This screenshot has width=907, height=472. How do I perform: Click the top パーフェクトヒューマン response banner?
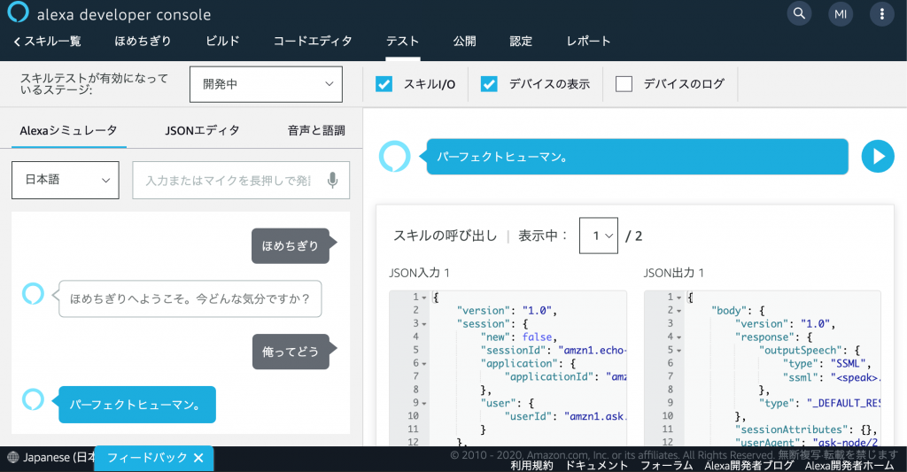point(637,156)
